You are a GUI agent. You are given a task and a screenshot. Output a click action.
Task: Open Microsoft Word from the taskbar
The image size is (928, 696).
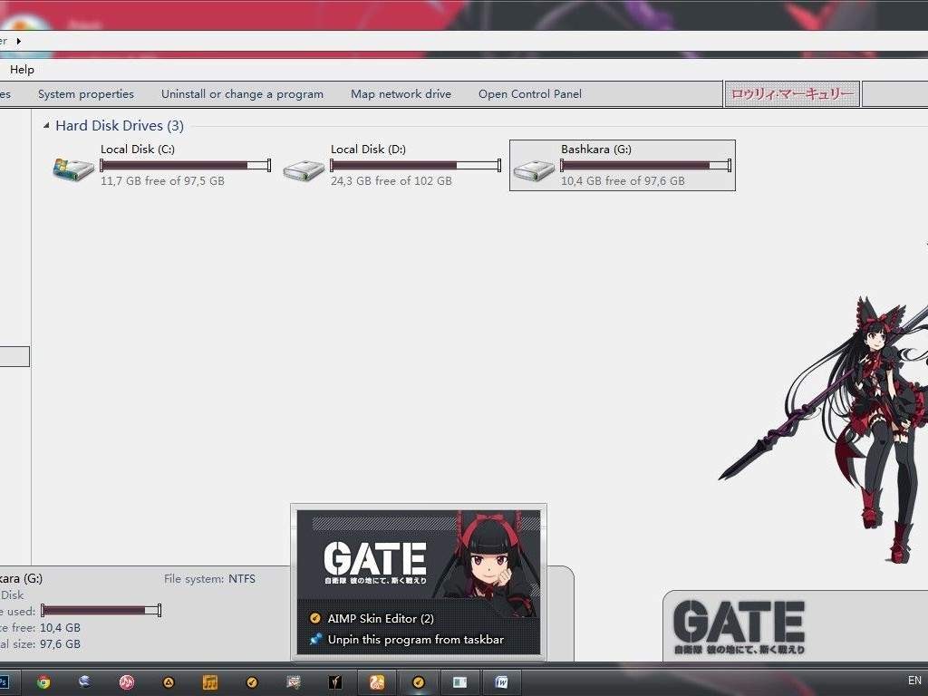click(501, 681)
